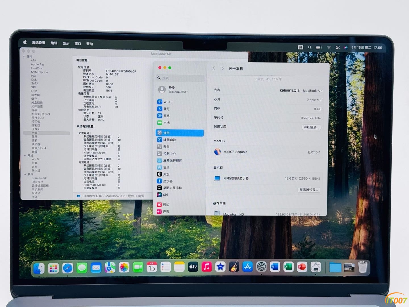The image size is (409, 307).
Task: Open Control Center in the menu bar
Action: 338,47
